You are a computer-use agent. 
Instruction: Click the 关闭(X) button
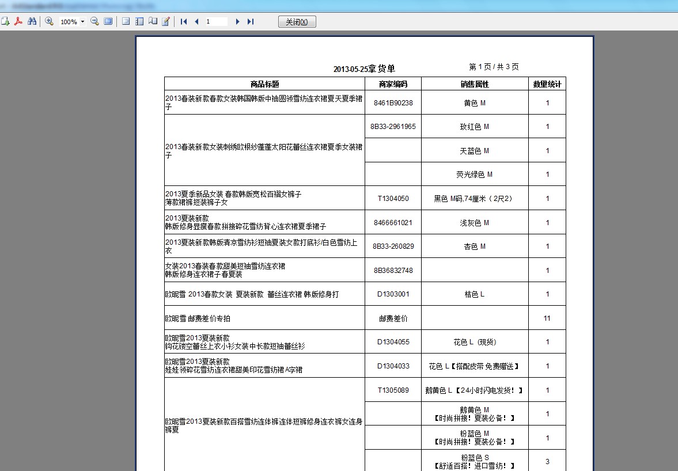pos(297,22)
